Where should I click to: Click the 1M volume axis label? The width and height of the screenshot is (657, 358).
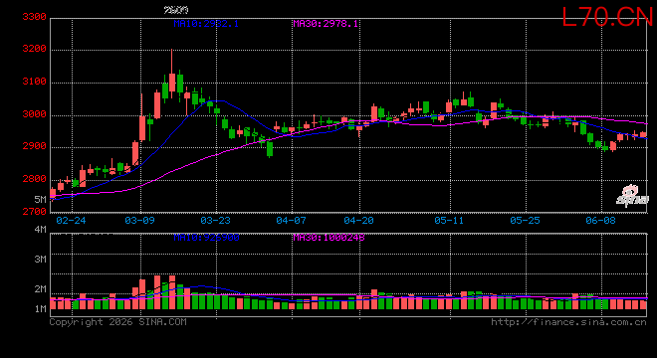40,309
